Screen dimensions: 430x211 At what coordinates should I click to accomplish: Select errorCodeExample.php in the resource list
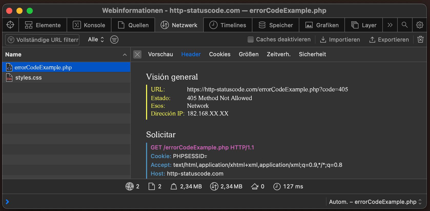tap(66, 67)
